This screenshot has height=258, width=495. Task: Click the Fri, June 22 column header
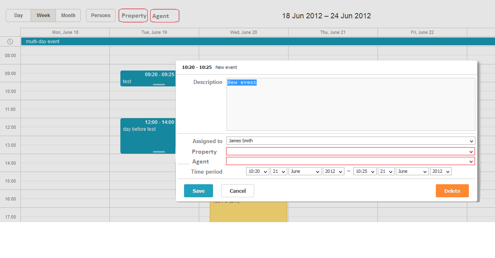point(422,32)
